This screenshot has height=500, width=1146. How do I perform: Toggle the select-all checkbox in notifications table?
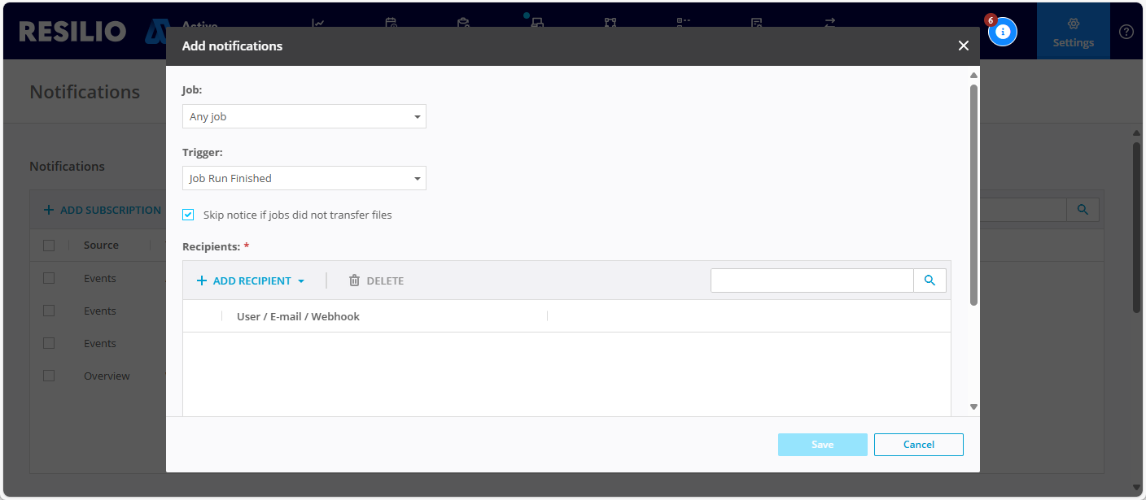click(x=48, y=245)
